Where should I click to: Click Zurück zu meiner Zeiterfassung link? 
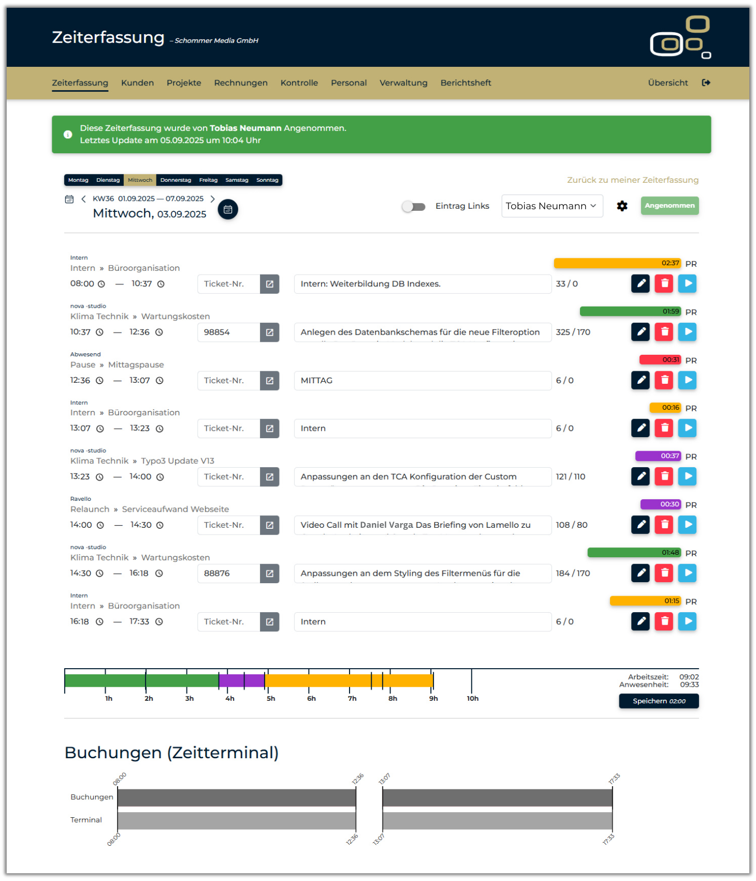click(x=632, y=180)
